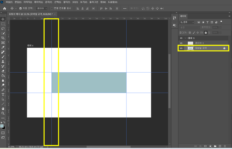Select the Line tool
Image resolution: width=232 pixels, height=149 pixels.
(x=3, y=104)
